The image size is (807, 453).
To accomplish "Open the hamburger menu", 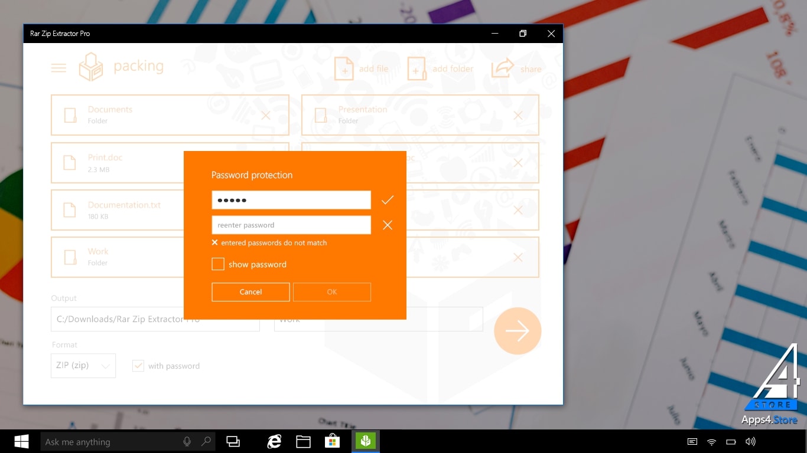I will click(x=58, y=68).
